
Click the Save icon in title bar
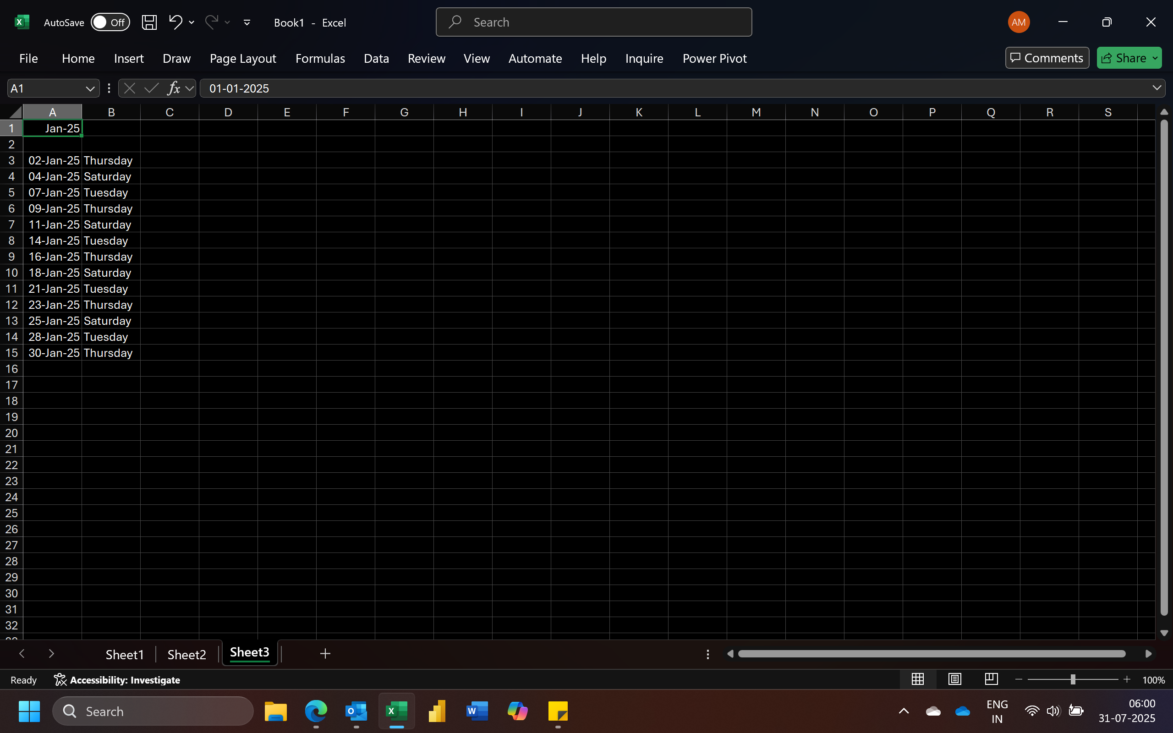click(x=149, y=22)
